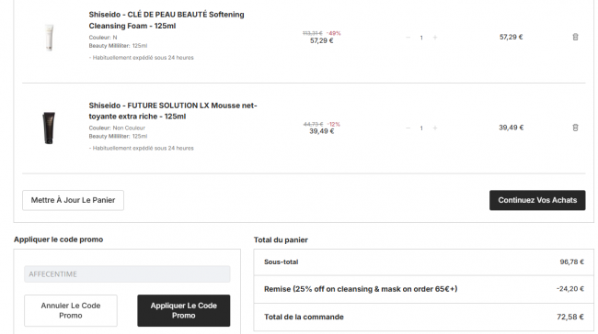Click the Mettre À Jour Le Panier button
This screenshot has width=598, height=334.
73,200
